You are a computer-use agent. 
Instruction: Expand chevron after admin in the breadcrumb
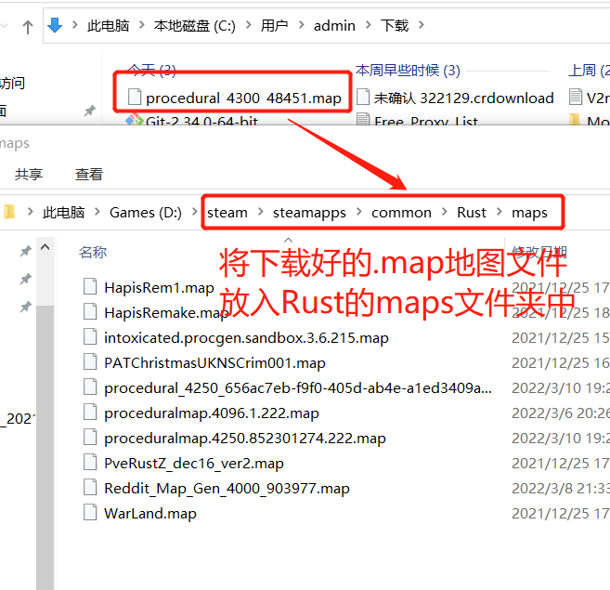368,25
